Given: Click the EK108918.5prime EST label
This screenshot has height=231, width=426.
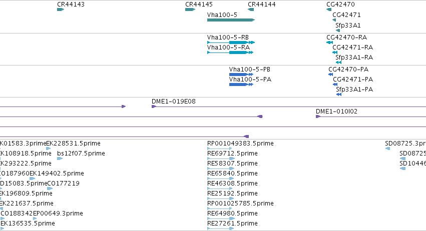Looking at the screenshot, I should [26, 153].
